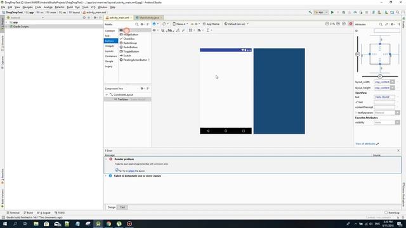Collapse ConstraintLayout tree node
Screen dimensions: 406x228
point(107,95)
